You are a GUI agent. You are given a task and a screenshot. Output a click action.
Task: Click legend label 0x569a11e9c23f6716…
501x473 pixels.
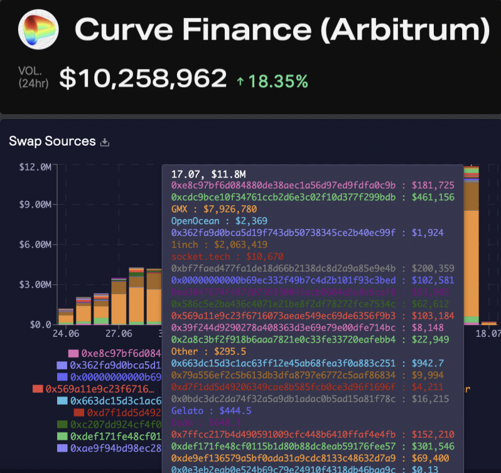click(100, 389)
